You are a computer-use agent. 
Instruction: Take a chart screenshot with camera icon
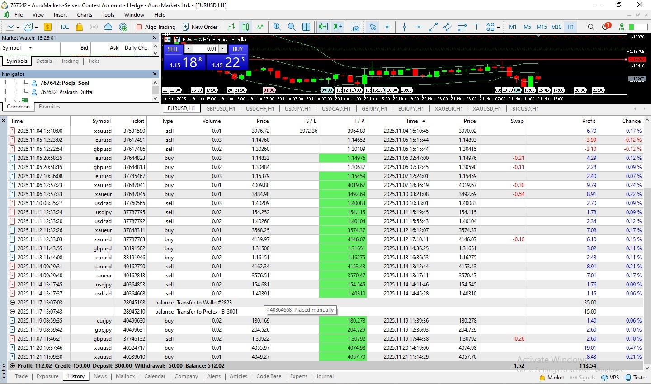pos(356,27)
